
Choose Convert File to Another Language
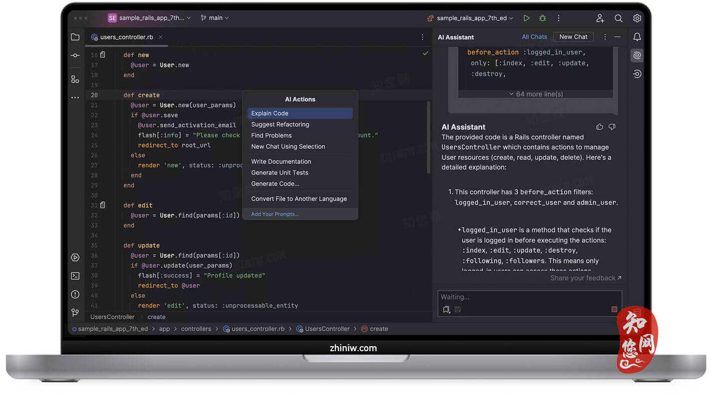[300, 199]
